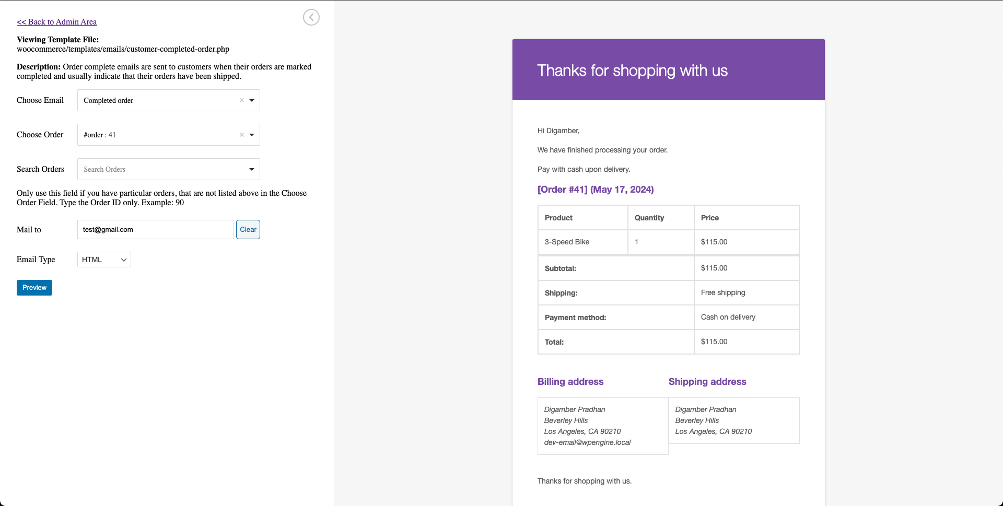Click the Billing address heading
Screen dimensions: 1003x506
[570, 382]
